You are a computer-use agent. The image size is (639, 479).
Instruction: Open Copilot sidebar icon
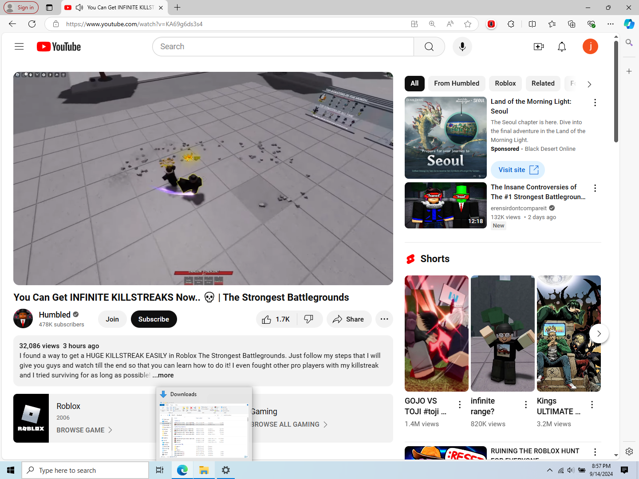coord(629,24)
